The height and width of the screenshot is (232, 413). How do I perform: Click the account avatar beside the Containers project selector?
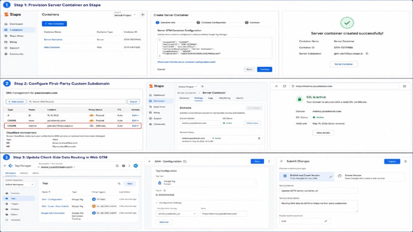tap(142, 15)
